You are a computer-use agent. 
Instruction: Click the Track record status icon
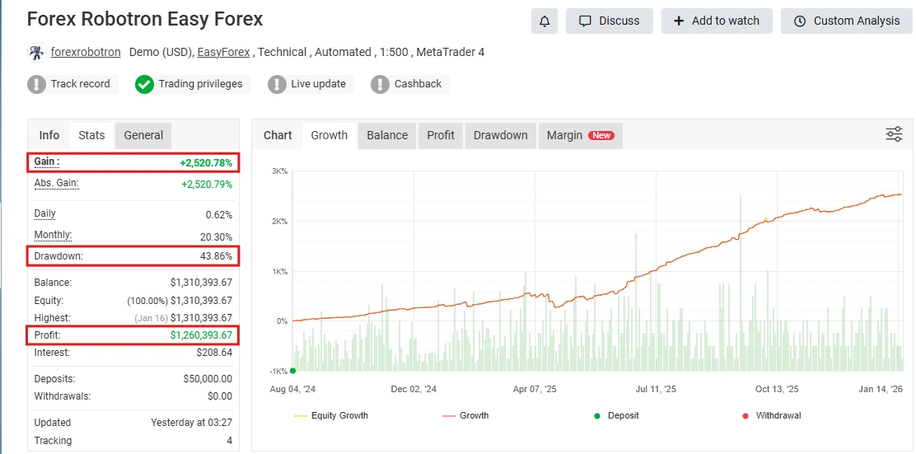pyautogui.click(x=36, y=84)
